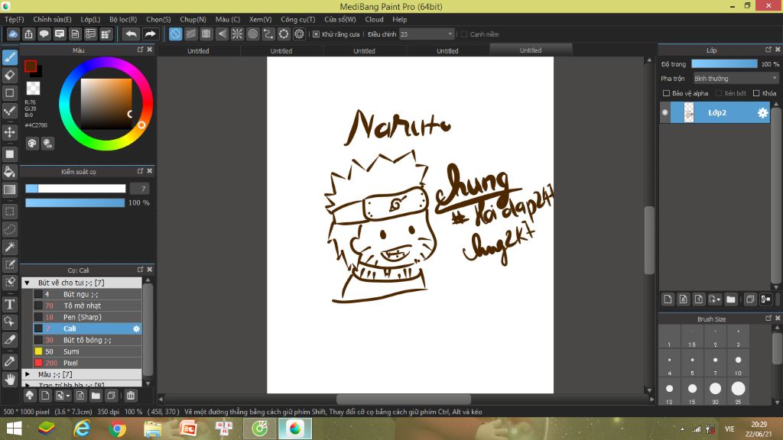Enable radial snap guide

click(237, 34)
